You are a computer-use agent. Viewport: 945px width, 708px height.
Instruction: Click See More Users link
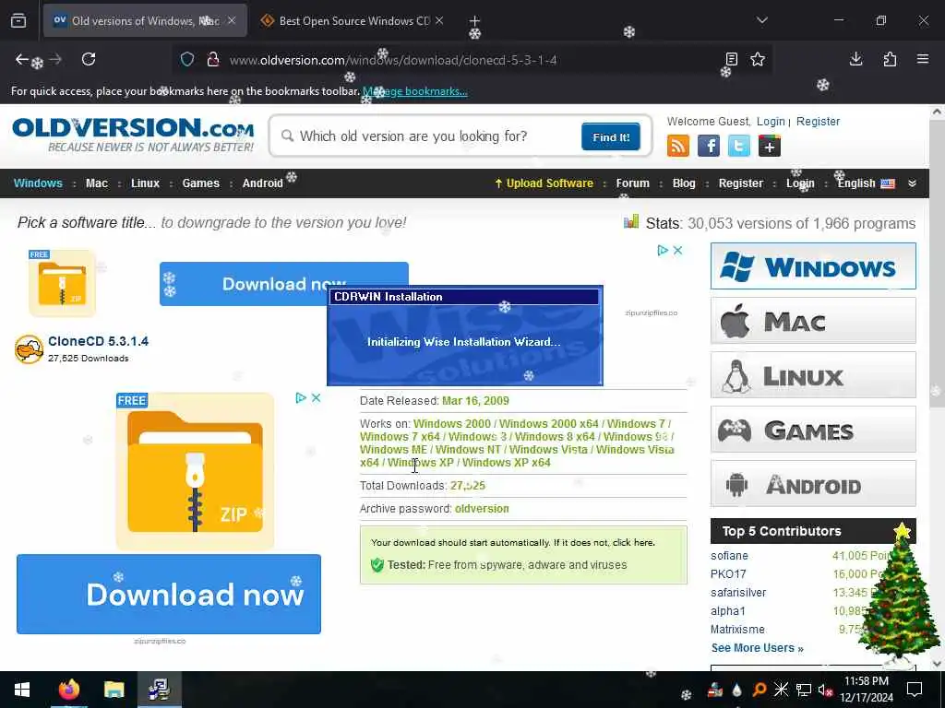(x=757, y=648)
